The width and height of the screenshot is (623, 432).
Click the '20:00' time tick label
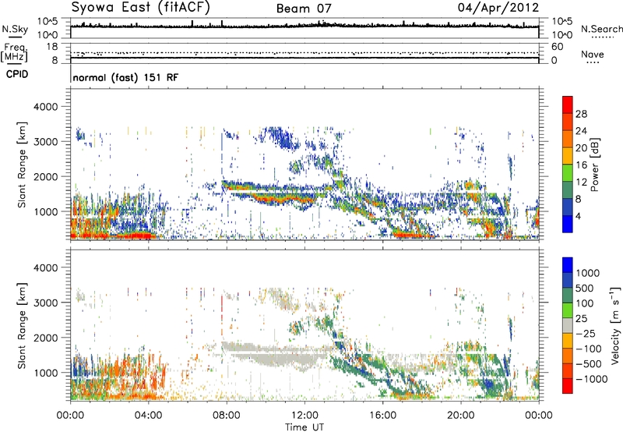click(460, 416)
